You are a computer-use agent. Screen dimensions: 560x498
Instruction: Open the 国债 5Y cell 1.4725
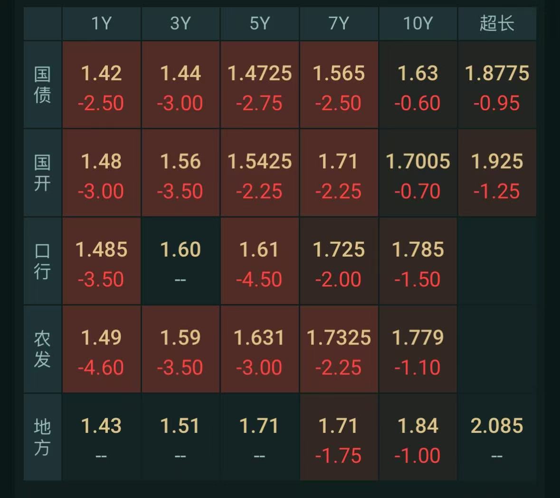260,85
